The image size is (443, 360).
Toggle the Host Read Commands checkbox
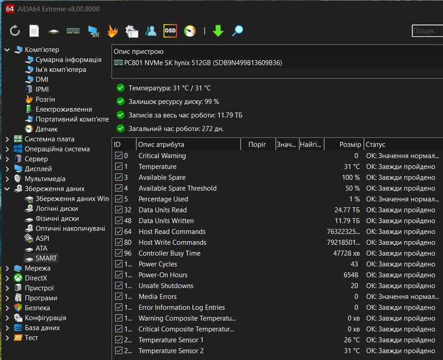tap(119, 231)
